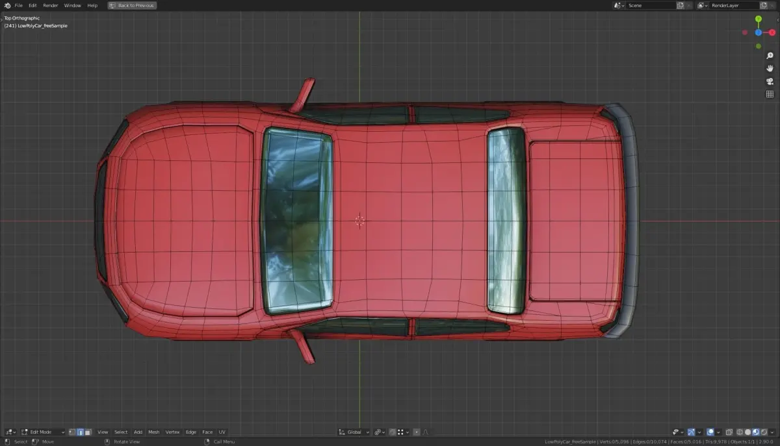This screenshot has height=446, width=780.
Task: Select material preview shading
Action: 755,432
